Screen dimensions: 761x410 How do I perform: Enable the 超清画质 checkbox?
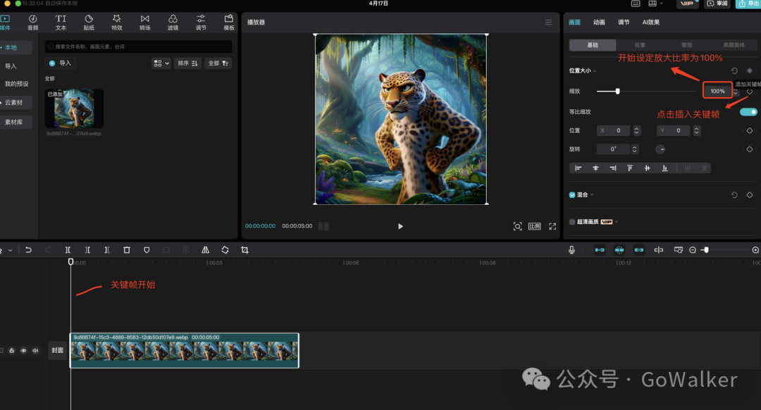pos(572,222)
